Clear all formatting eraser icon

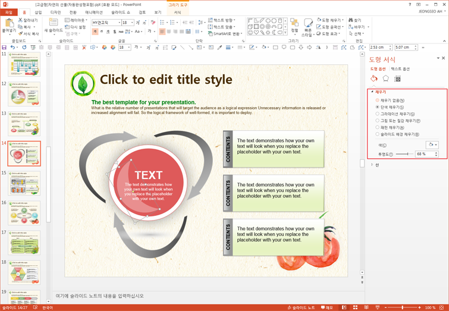tap(153, 23)
